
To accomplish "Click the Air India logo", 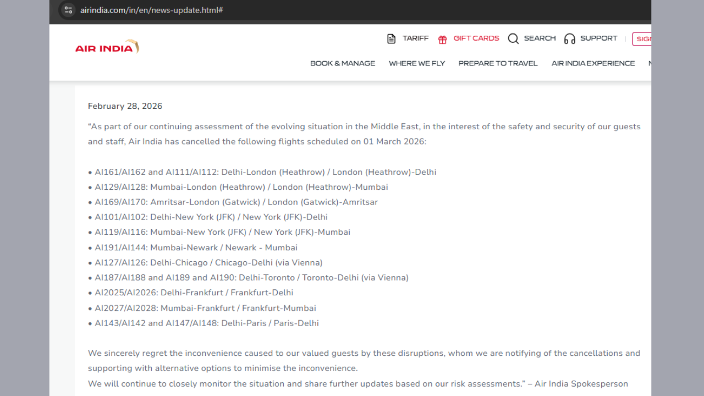I will pos(107,47).
